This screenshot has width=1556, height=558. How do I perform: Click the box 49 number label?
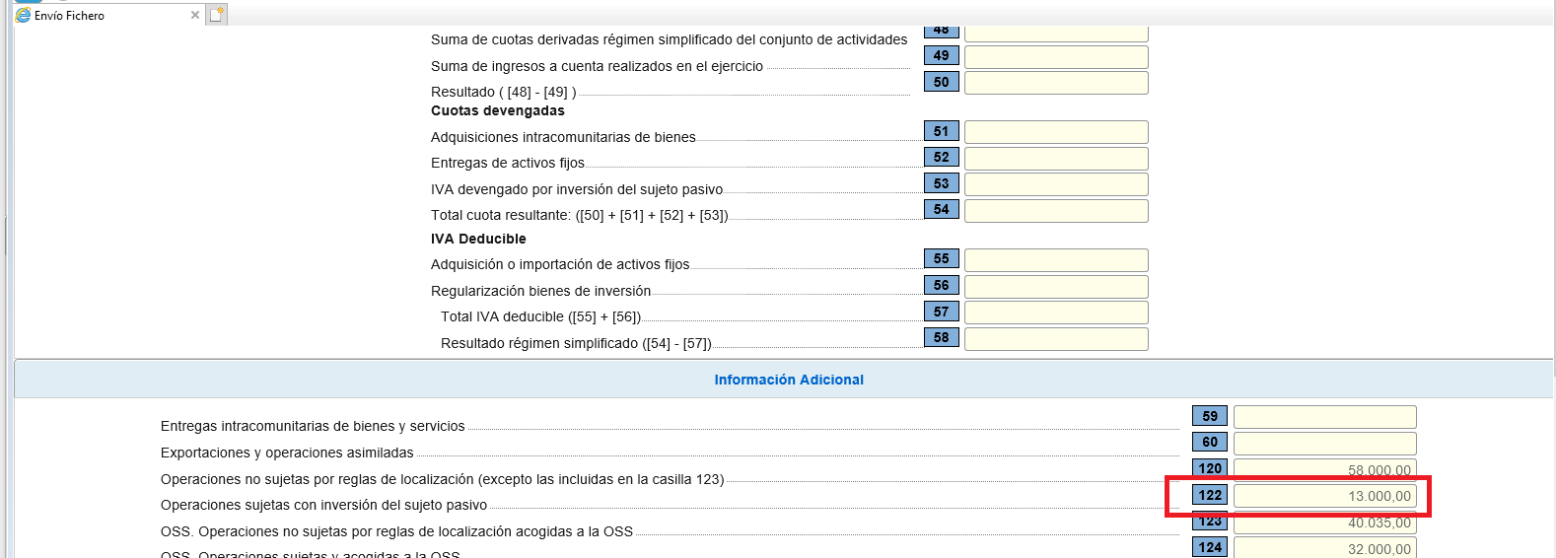click(x=941, y=56)
